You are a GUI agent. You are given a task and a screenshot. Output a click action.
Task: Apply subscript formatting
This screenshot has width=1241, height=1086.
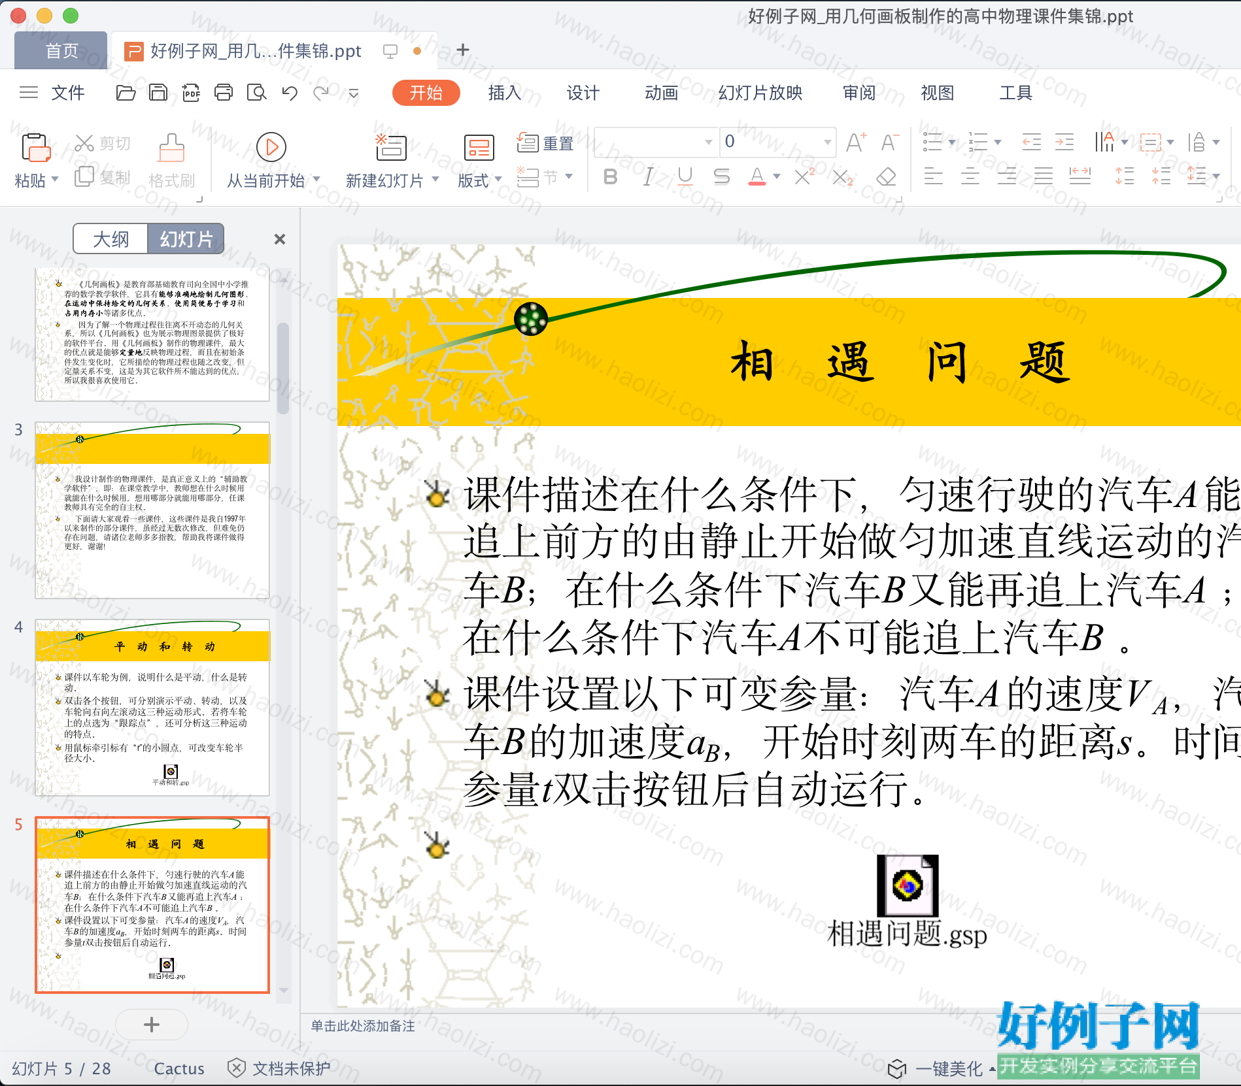(x=843, y=176)
